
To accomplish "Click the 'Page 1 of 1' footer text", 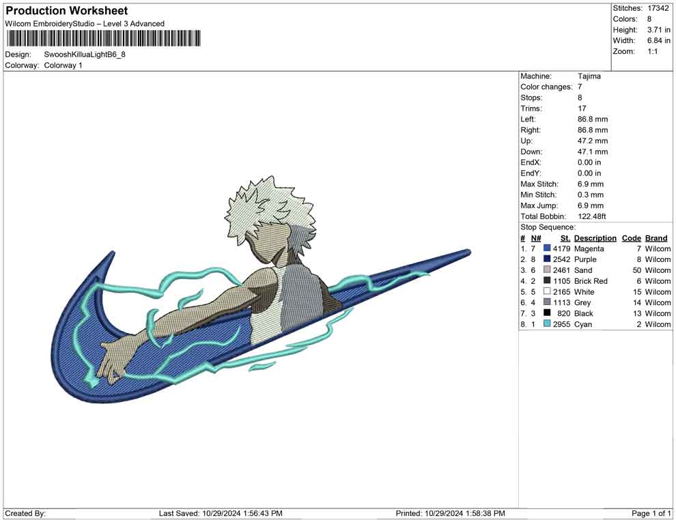I will (x=651, y=513).
